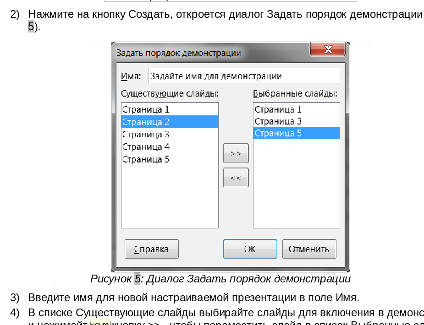Image resolution: width=424 pixels, height=325 pixels.
Task: Select Страница 5 in Существующие слайды list
Action: [x=146, y=159]
